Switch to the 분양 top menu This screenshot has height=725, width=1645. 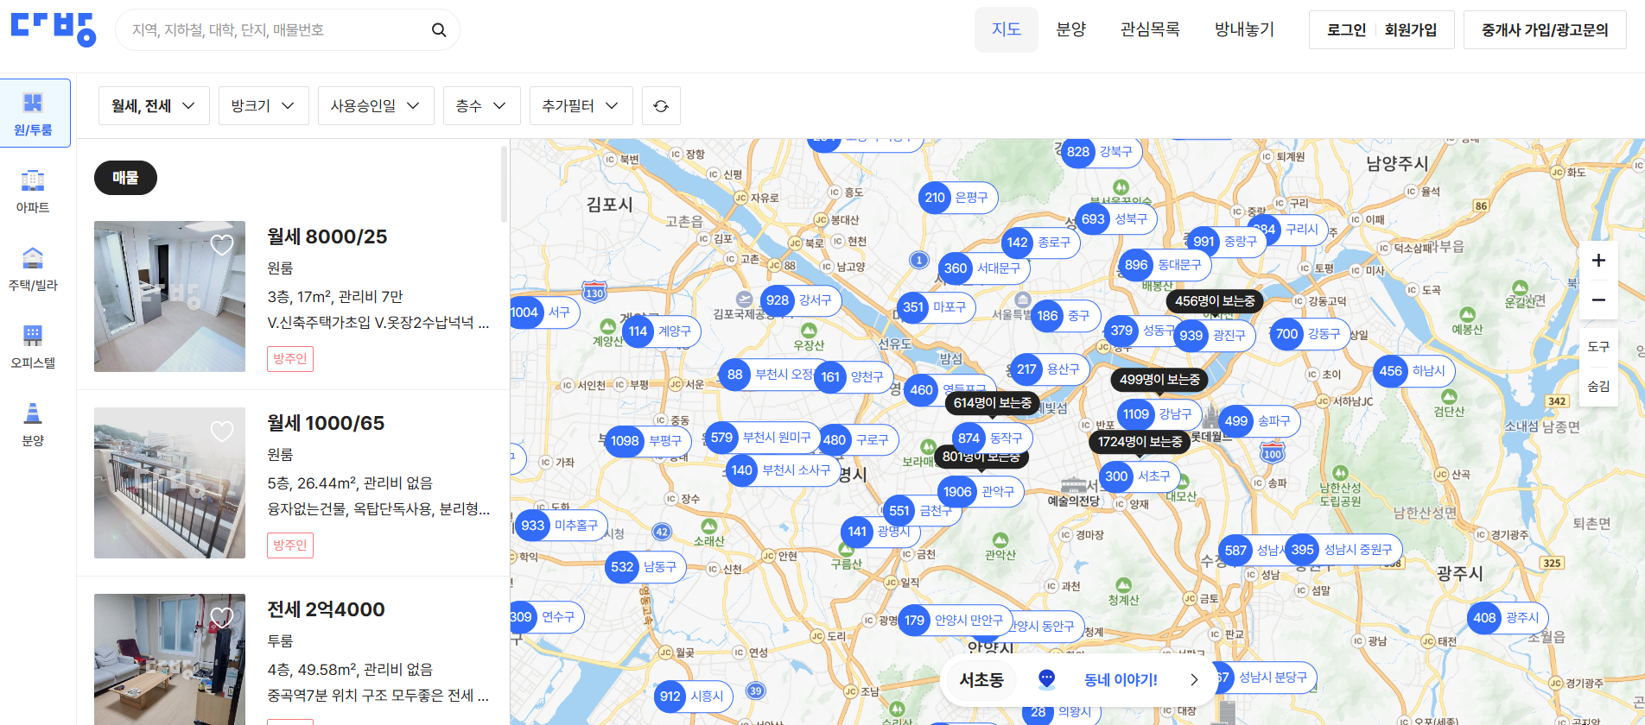[x=1071, y=29]
